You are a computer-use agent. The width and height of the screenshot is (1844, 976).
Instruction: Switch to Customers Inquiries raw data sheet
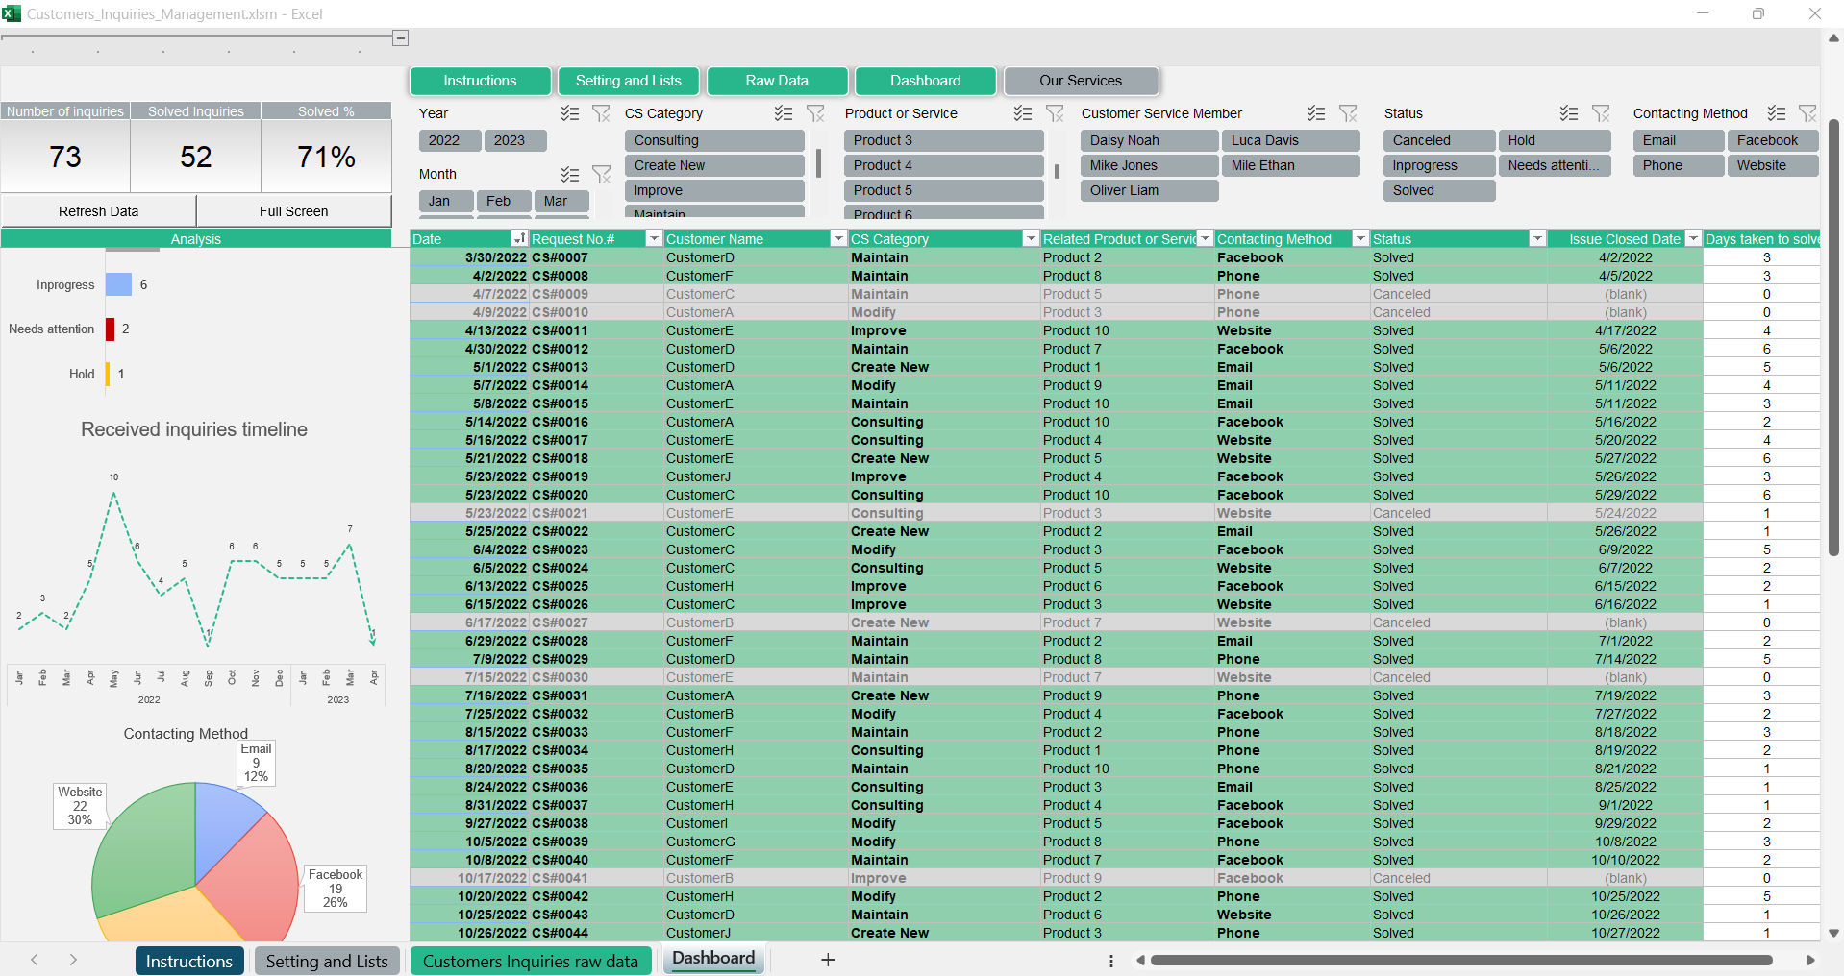click(x=530, y=961)
